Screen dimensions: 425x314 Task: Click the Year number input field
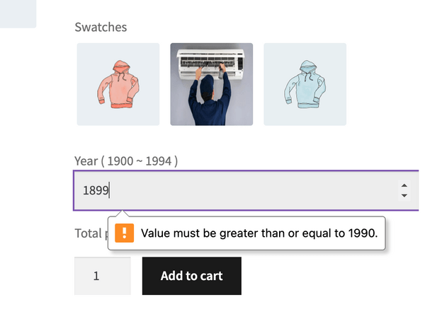pos(234,190)
